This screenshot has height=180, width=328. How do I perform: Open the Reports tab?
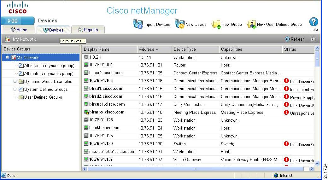(x=88, y=30)
